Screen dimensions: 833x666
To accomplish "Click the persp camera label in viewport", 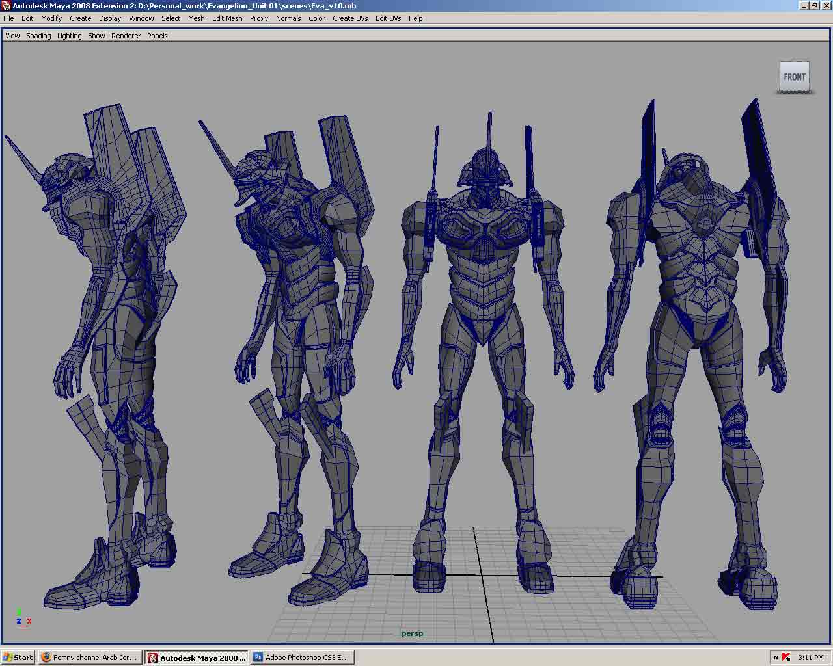I will tap(413, 633).
